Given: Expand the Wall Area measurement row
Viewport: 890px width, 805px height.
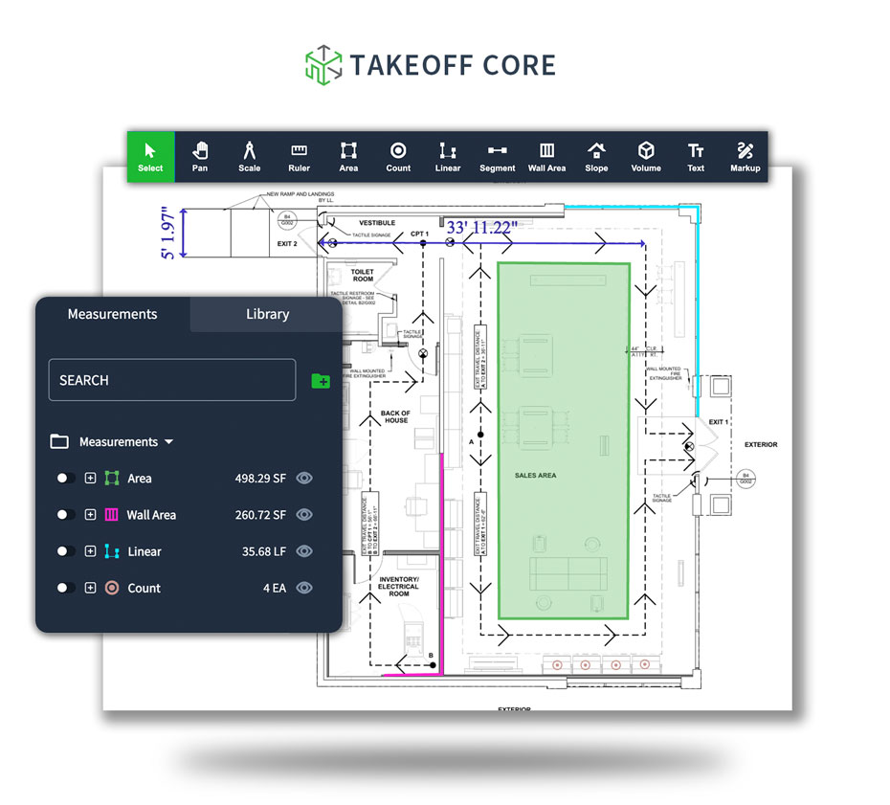Looking at the screenshot, I should [90, 515].
